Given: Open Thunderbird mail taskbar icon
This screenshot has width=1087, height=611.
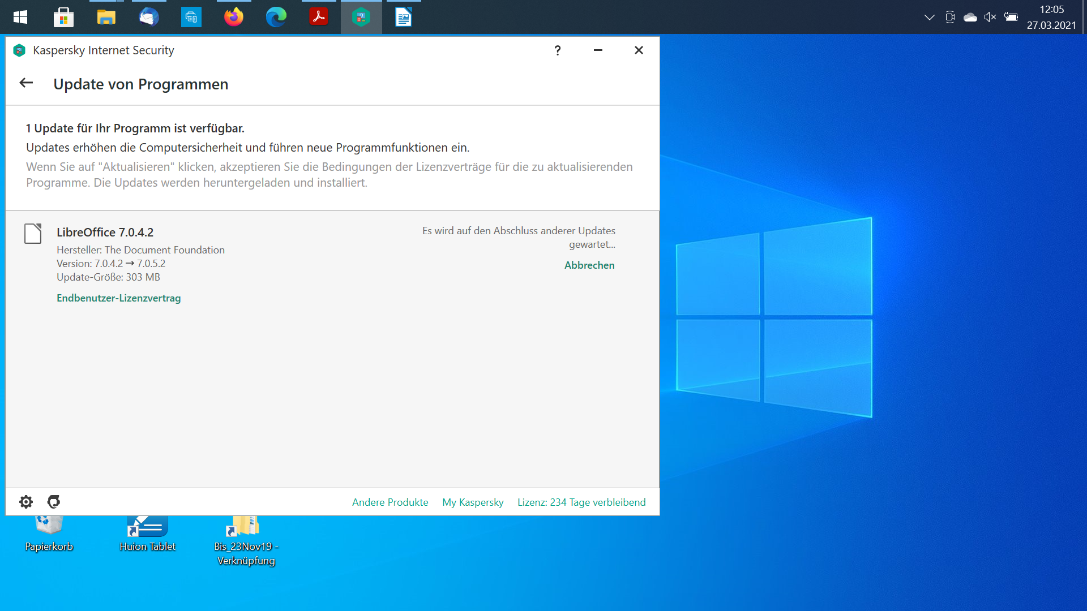Looking at the screenshot, I should pyautogui.click(x=149, y=17).
